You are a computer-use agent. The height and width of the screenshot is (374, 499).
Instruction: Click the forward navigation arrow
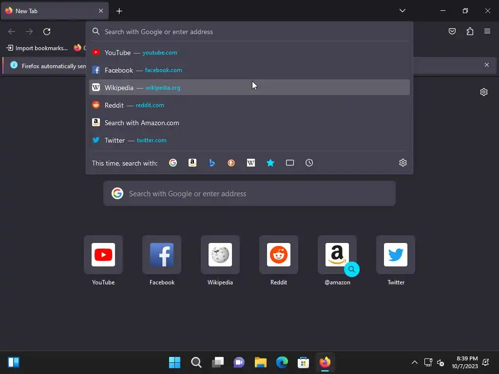click(x=29, y=32)
